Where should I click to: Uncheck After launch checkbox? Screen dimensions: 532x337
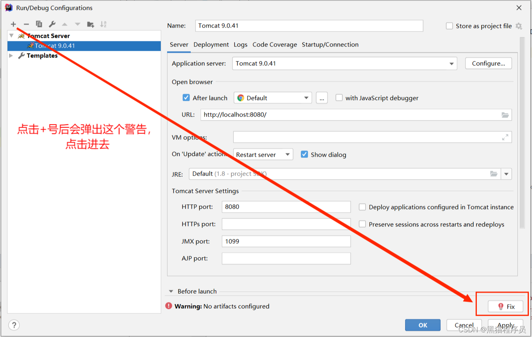click(186, 98)
